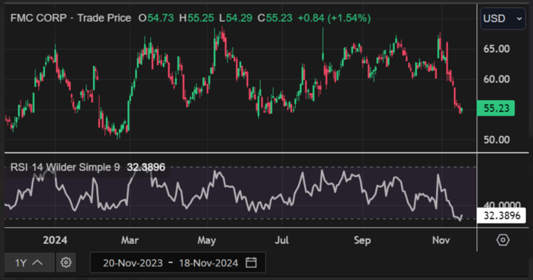Image resolution: width=533 pixels, height=280 pixels.
Task: Click the May marker on time axis
Action: pyautogui.click(x=207, y=240)
